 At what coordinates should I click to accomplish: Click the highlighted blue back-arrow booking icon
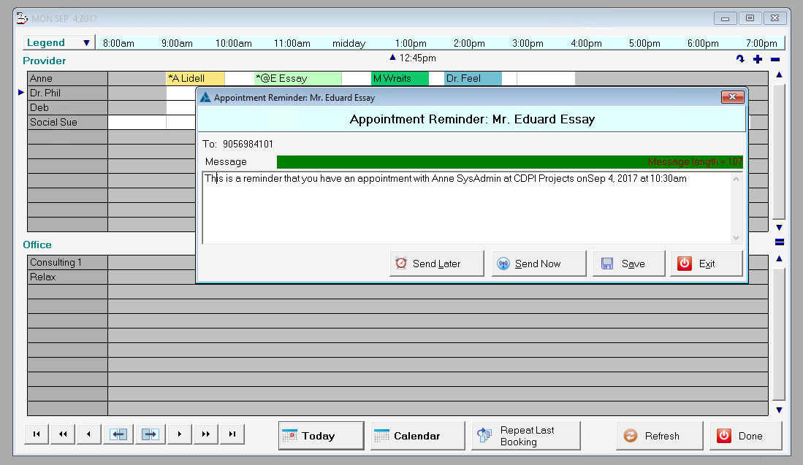(118, 434)
